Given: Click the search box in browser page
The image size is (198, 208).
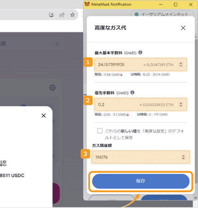Looking at the screenshot, I should tap(32, 43).
